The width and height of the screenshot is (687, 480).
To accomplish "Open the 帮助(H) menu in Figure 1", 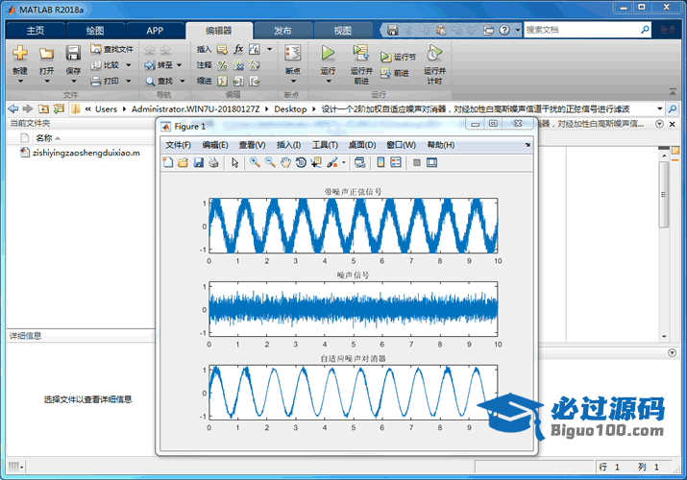I will click(440, 145).
